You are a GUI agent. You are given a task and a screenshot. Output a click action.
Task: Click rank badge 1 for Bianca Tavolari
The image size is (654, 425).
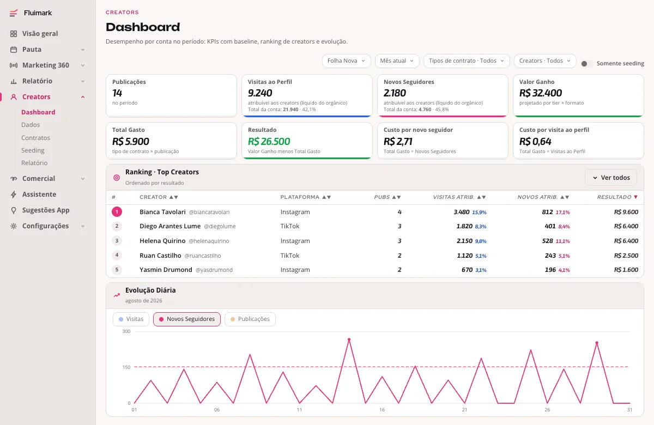[117, 212]
